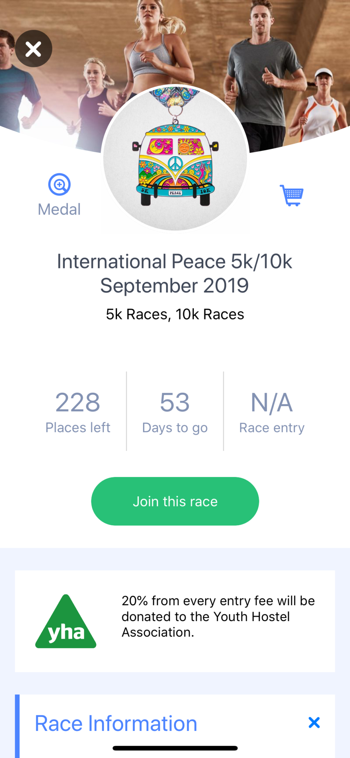Click the blue accent bar beside Race Information

click(x=17, y=725)
